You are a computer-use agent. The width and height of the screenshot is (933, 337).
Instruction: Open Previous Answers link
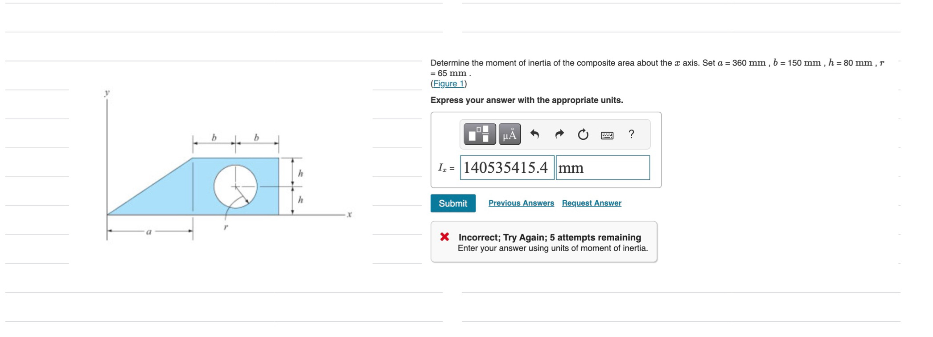click(x=521, y=203)
